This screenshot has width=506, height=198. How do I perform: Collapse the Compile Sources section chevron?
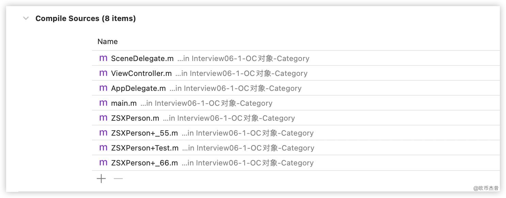click(26, 18)
